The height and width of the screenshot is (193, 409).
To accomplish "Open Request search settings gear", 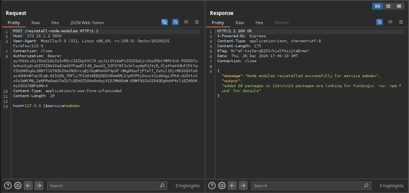I will (x=18, y=186).
